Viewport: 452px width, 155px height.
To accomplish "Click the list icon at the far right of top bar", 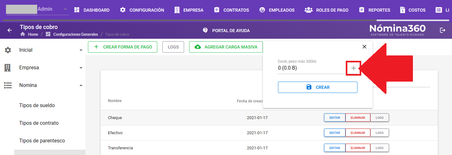I will pos(439,10).
